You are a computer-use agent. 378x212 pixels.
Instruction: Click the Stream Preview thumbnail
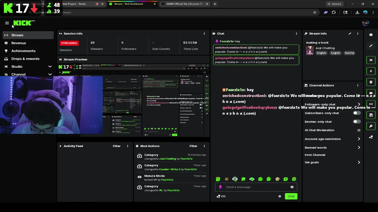pos(133,100)
